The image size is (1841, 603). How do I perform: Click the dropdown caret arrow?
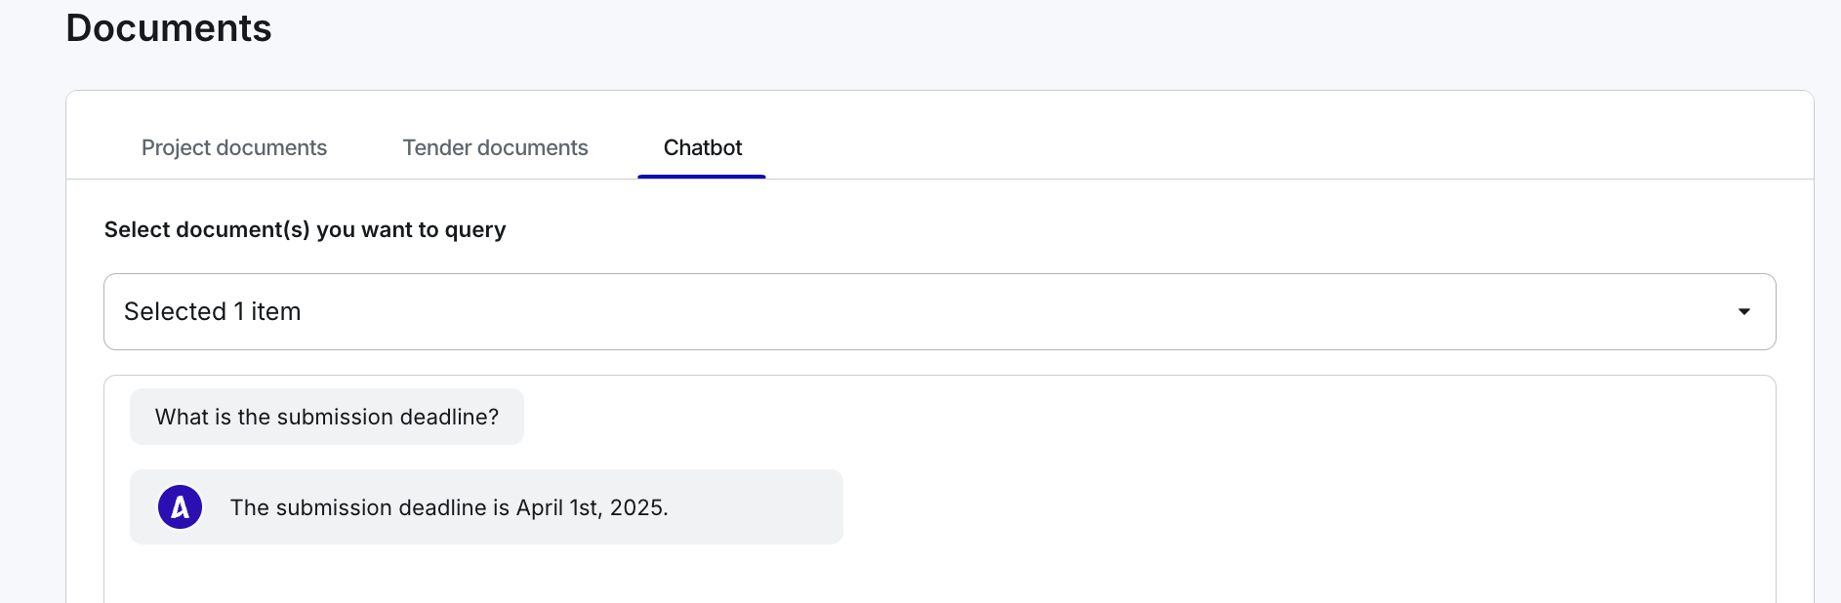(1743, 312)
